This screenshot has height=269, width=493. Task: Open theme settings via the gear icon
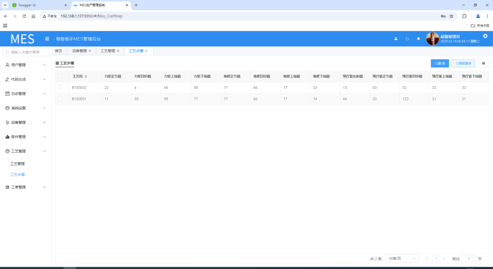click(x=485, y=36)
